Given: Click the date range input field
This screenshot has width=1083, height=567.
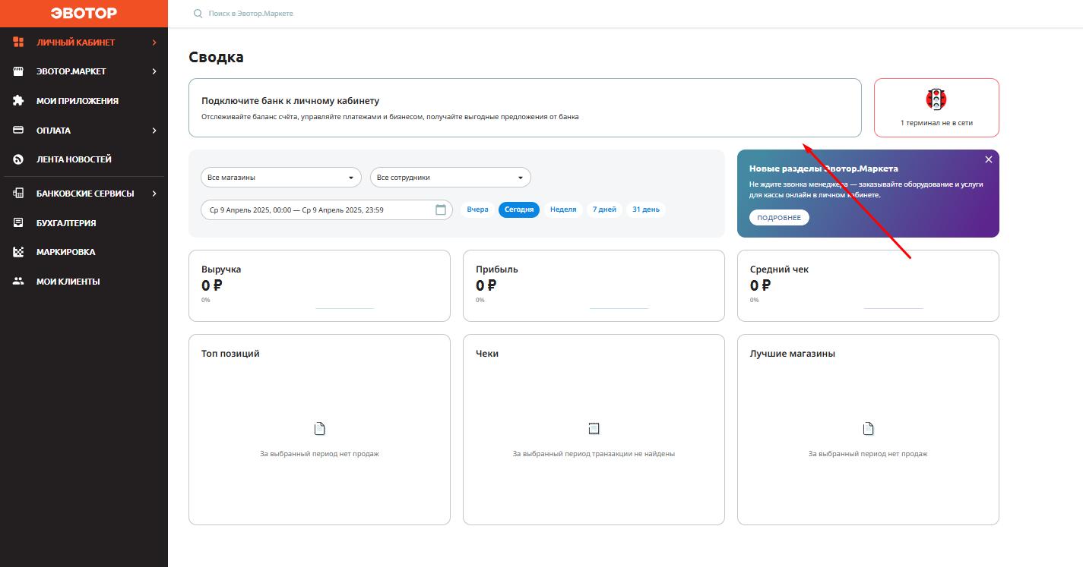Looking at the screenshot, I should point(327,209).
